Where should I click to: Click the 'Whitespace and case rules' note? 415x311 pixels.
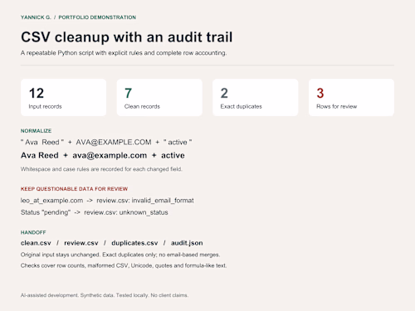[101, 169]
